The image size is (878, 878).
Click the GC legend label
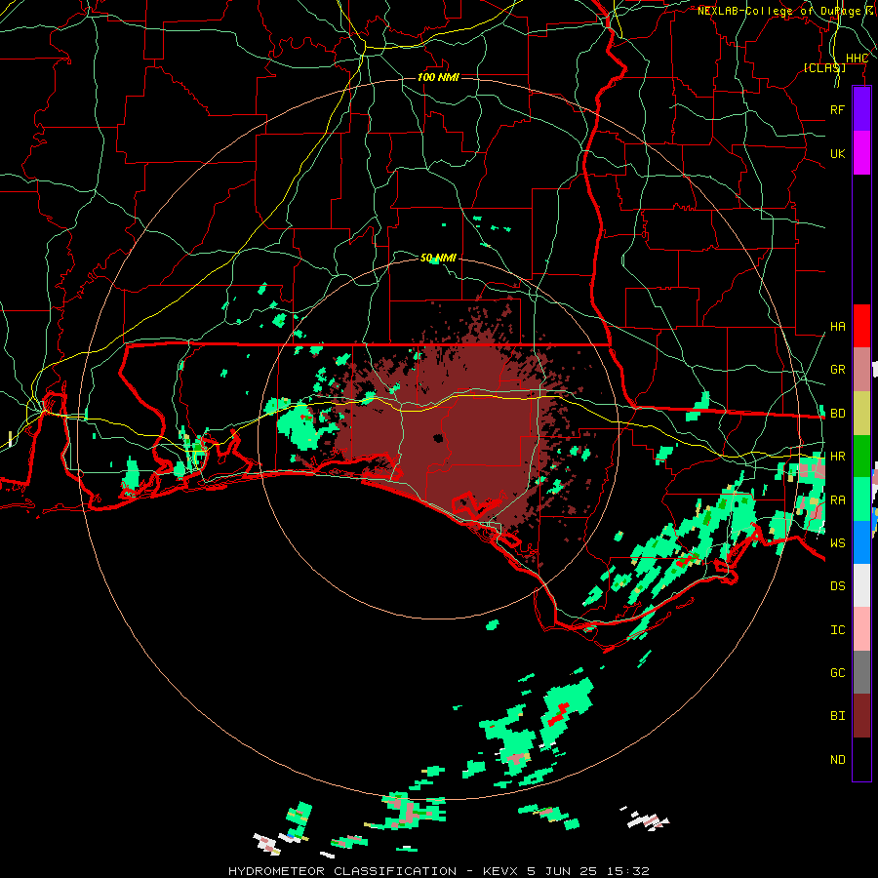click(x=837, y=673)
